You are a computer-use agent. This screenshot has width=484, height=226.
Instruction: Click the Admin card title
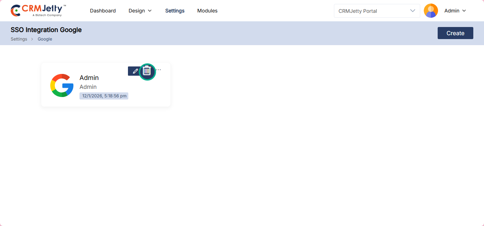coord(89,78)
